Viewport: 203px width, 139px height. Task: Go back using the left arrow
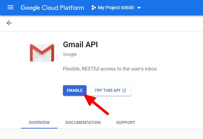click(x=9, y=23)
